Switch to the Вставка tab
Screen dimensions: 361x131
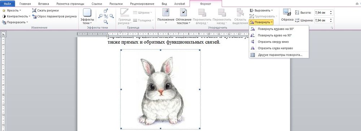click(44, 4)
